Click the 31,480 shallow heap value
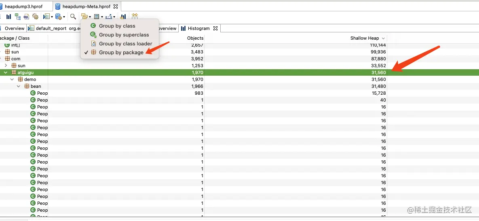 pos(378,86)
